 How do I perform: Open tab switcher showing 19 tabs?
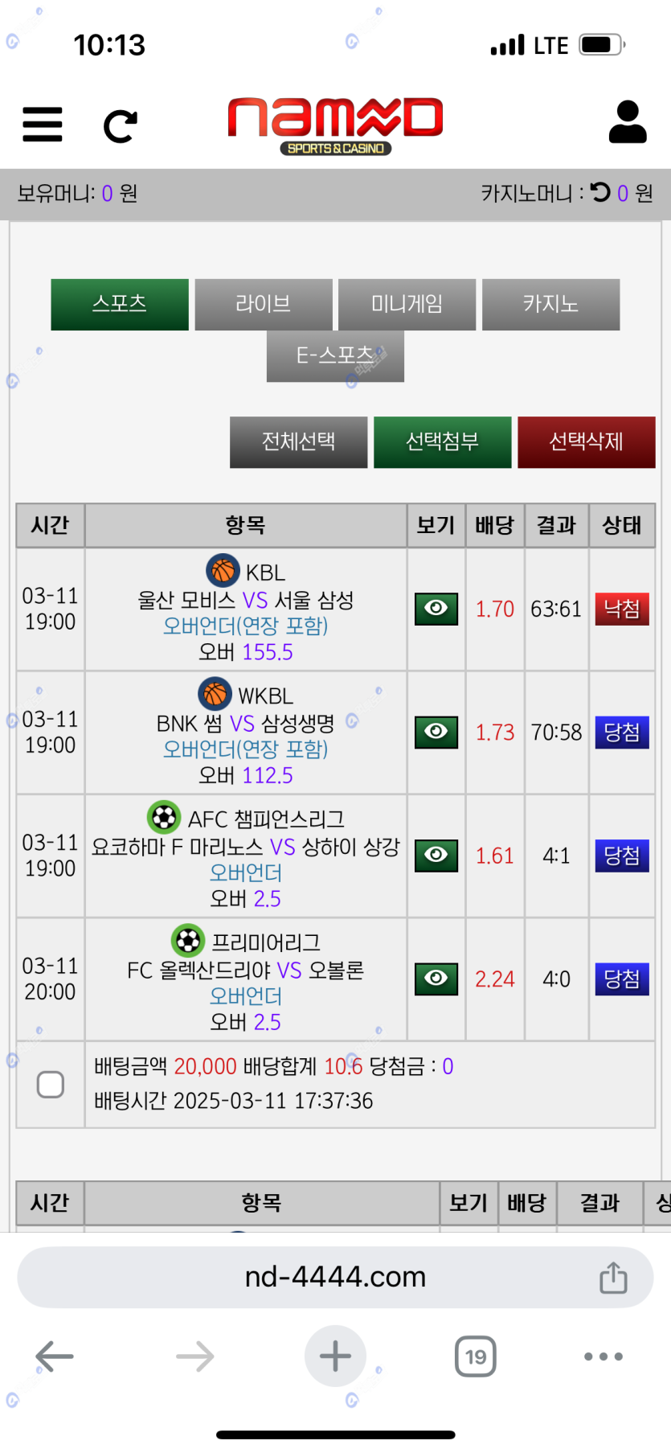(x=476, y=1357)
